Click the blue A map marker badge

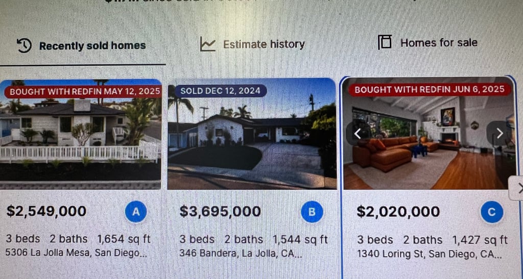(136, 212)
